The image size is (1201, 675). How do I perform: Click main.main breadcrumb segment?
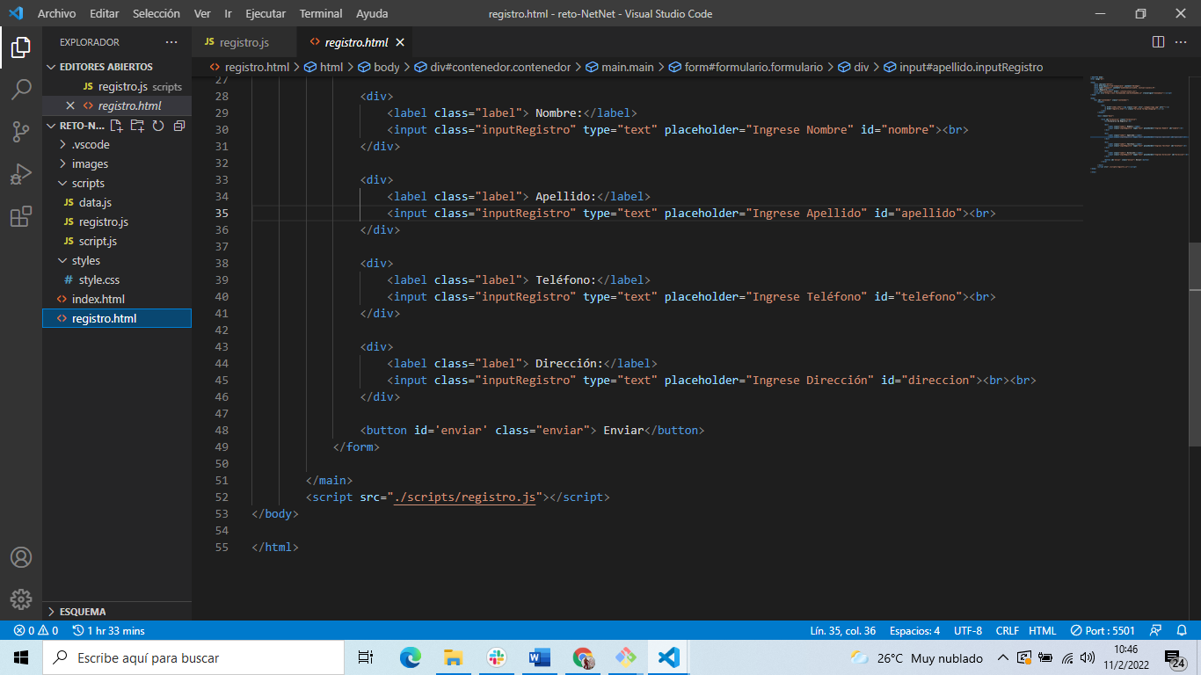click(621, 67)
